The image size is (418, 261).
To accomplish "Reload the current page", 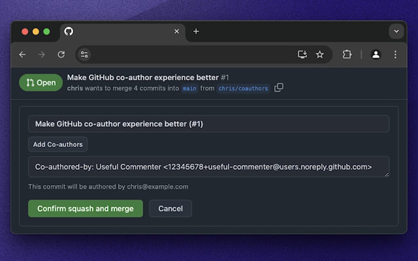I will (61, 54).
